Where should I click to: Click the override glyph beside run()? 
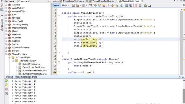[55, 72]
